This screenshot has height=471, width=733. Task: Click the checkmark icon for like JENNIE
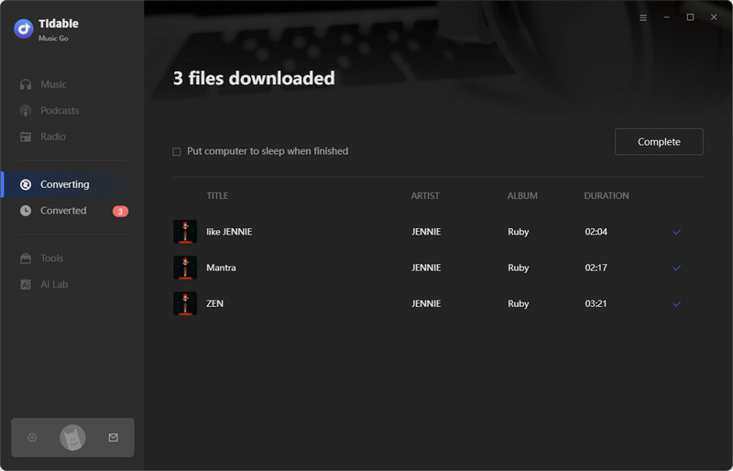(x=676, y=232)
